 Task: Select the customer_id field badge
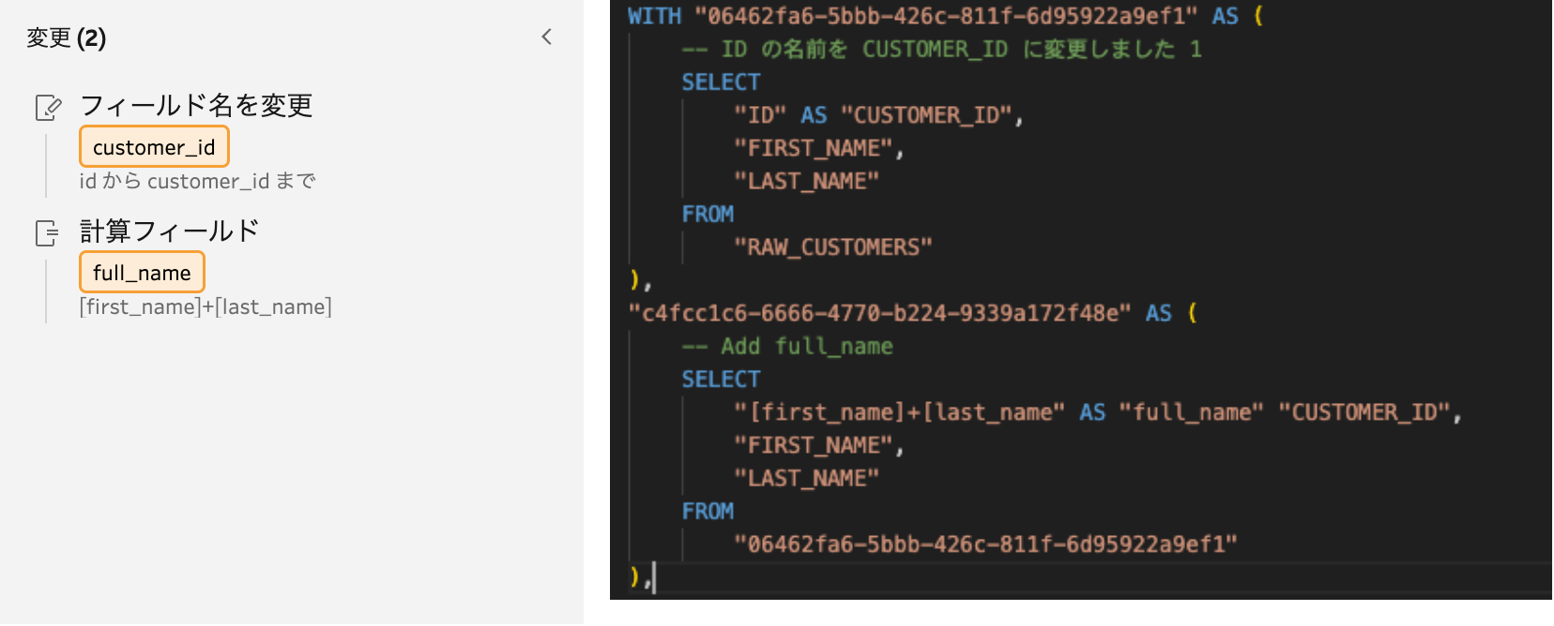click(154, 147)
